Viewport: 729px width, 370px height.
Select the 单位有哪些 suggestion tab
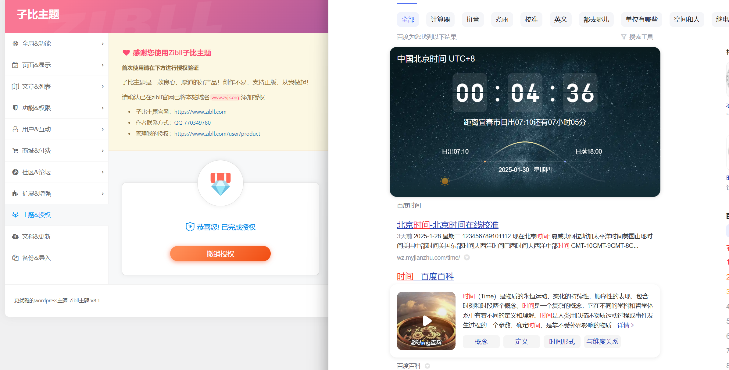tap(642, 20)
